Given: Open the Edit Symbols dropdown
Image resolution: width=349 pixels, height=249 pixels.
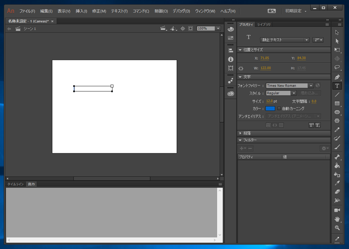Looking at the screenshot, I should [174, 28].
